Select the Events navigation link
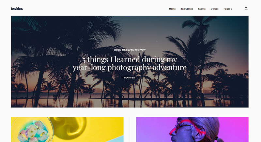 pyautogui.click(x=202, y=9)
